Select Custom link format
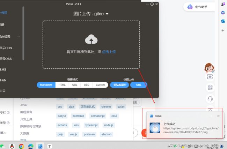The height and width of the screenshot is (149, 227). pyautogui.click(x=100, y=85)
